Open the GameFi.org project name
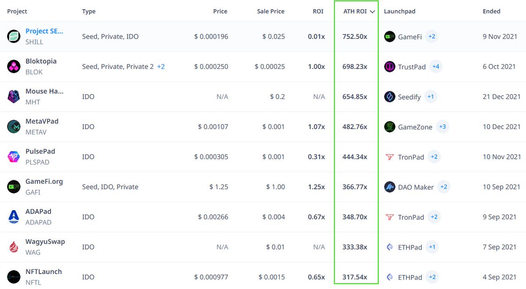526x289 pixels. (x=44, y=181)
